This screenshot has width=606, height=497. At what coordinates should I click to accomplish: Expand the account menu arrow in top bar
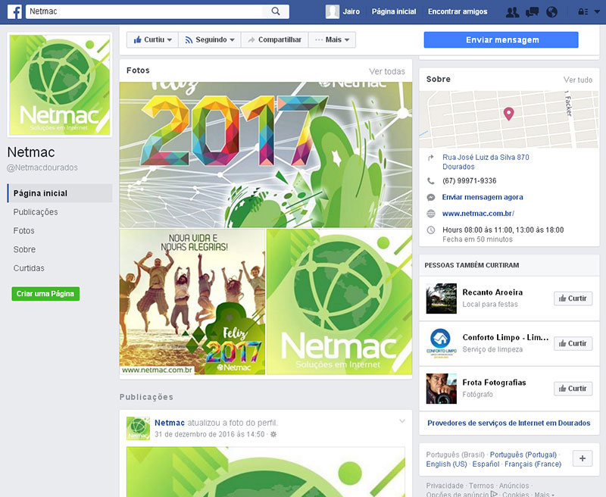coord(597,12)
